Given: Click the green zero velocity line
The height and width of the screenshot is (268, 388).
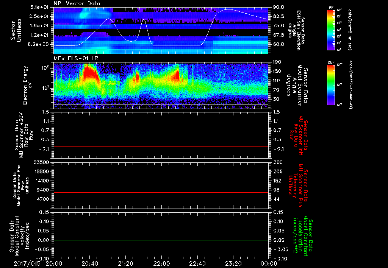Looking at the screenshot, I should [161, 240].
